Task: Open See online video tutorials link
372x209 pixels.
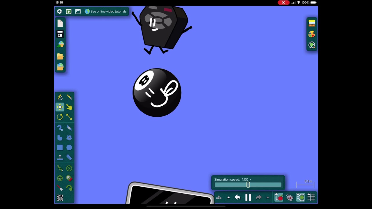Action: click(105, 12)
